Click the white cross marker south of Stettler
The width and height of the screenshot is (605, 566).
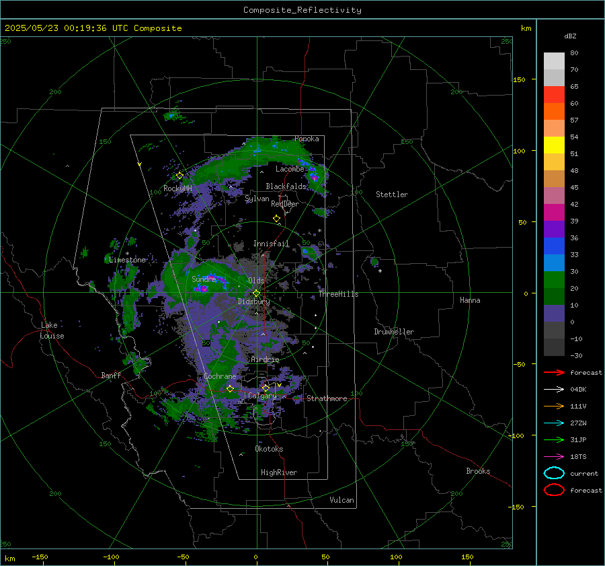point(380,271)
